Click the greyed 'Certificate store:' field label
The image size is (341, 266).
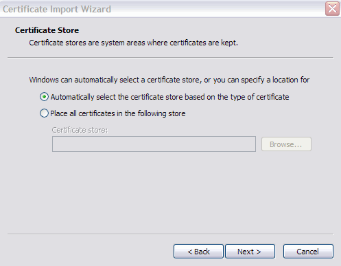80,130
